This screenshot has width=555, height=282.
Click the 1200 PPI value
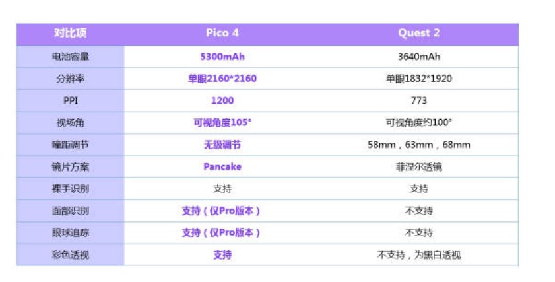[222, 100]
